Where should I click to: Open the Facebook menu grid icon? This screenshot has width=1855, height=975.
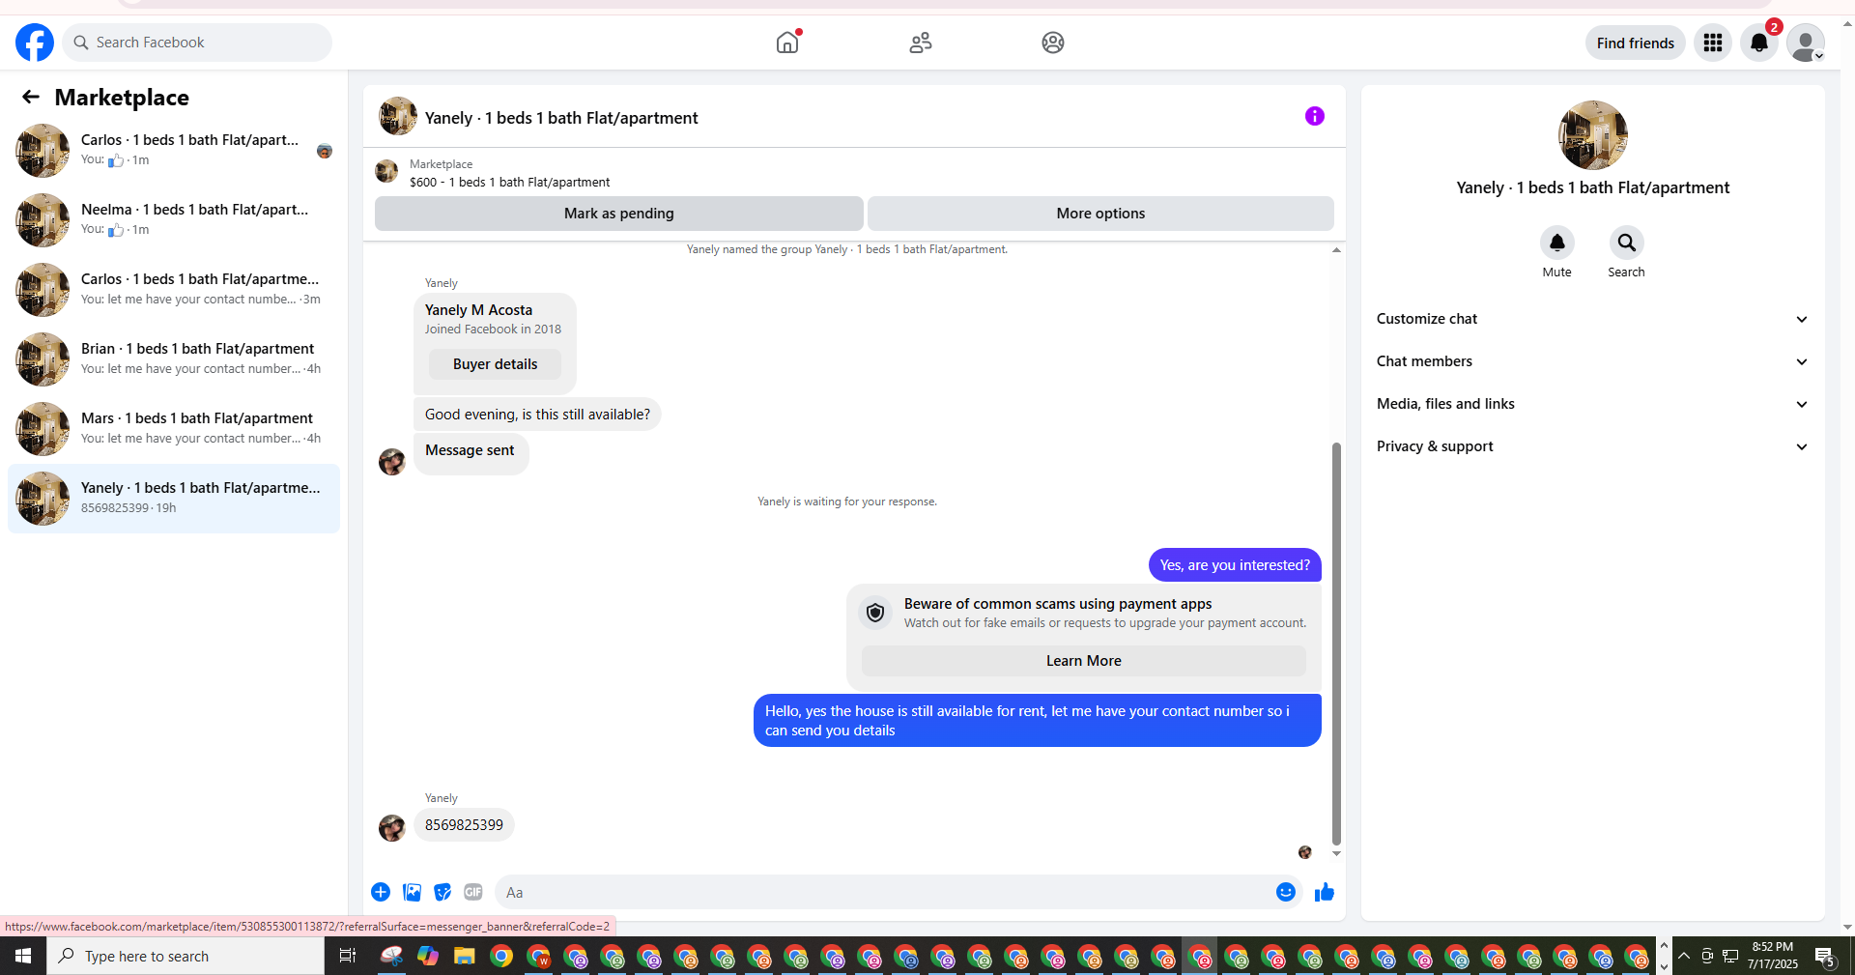[1713, 43]
